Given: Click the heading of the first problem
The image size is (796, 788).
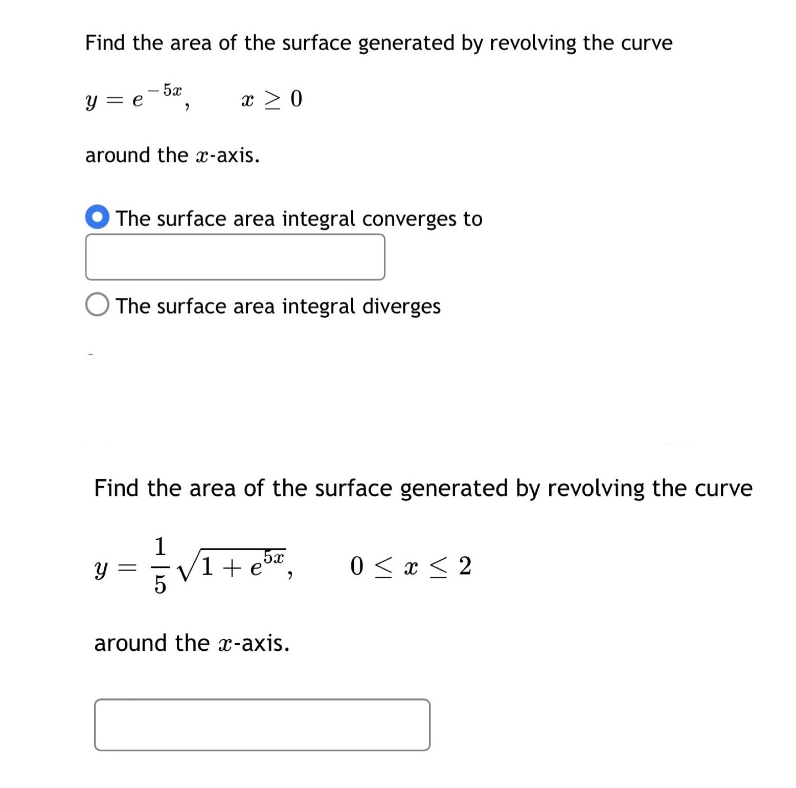Looking at the screenshot, I should [x=378, y=43].
